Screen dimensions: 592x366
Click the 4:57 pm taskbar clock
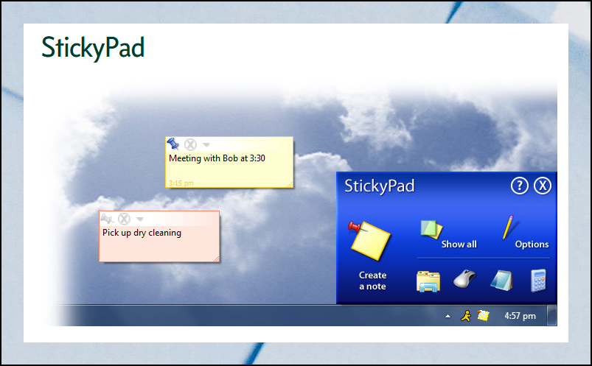(x=520, y=316)
